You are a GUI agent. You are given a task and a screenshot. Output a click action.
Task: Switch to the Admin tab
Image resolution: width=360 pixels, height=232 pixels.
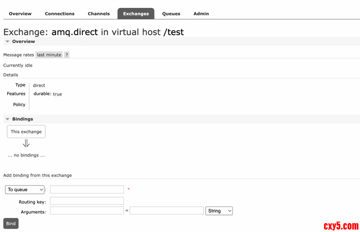201,14
